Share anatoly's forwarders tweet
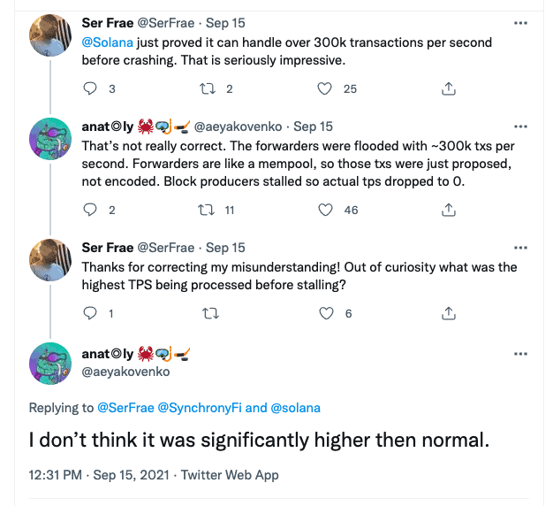Screen dimensions: 553x506 [x=448, y=210]
